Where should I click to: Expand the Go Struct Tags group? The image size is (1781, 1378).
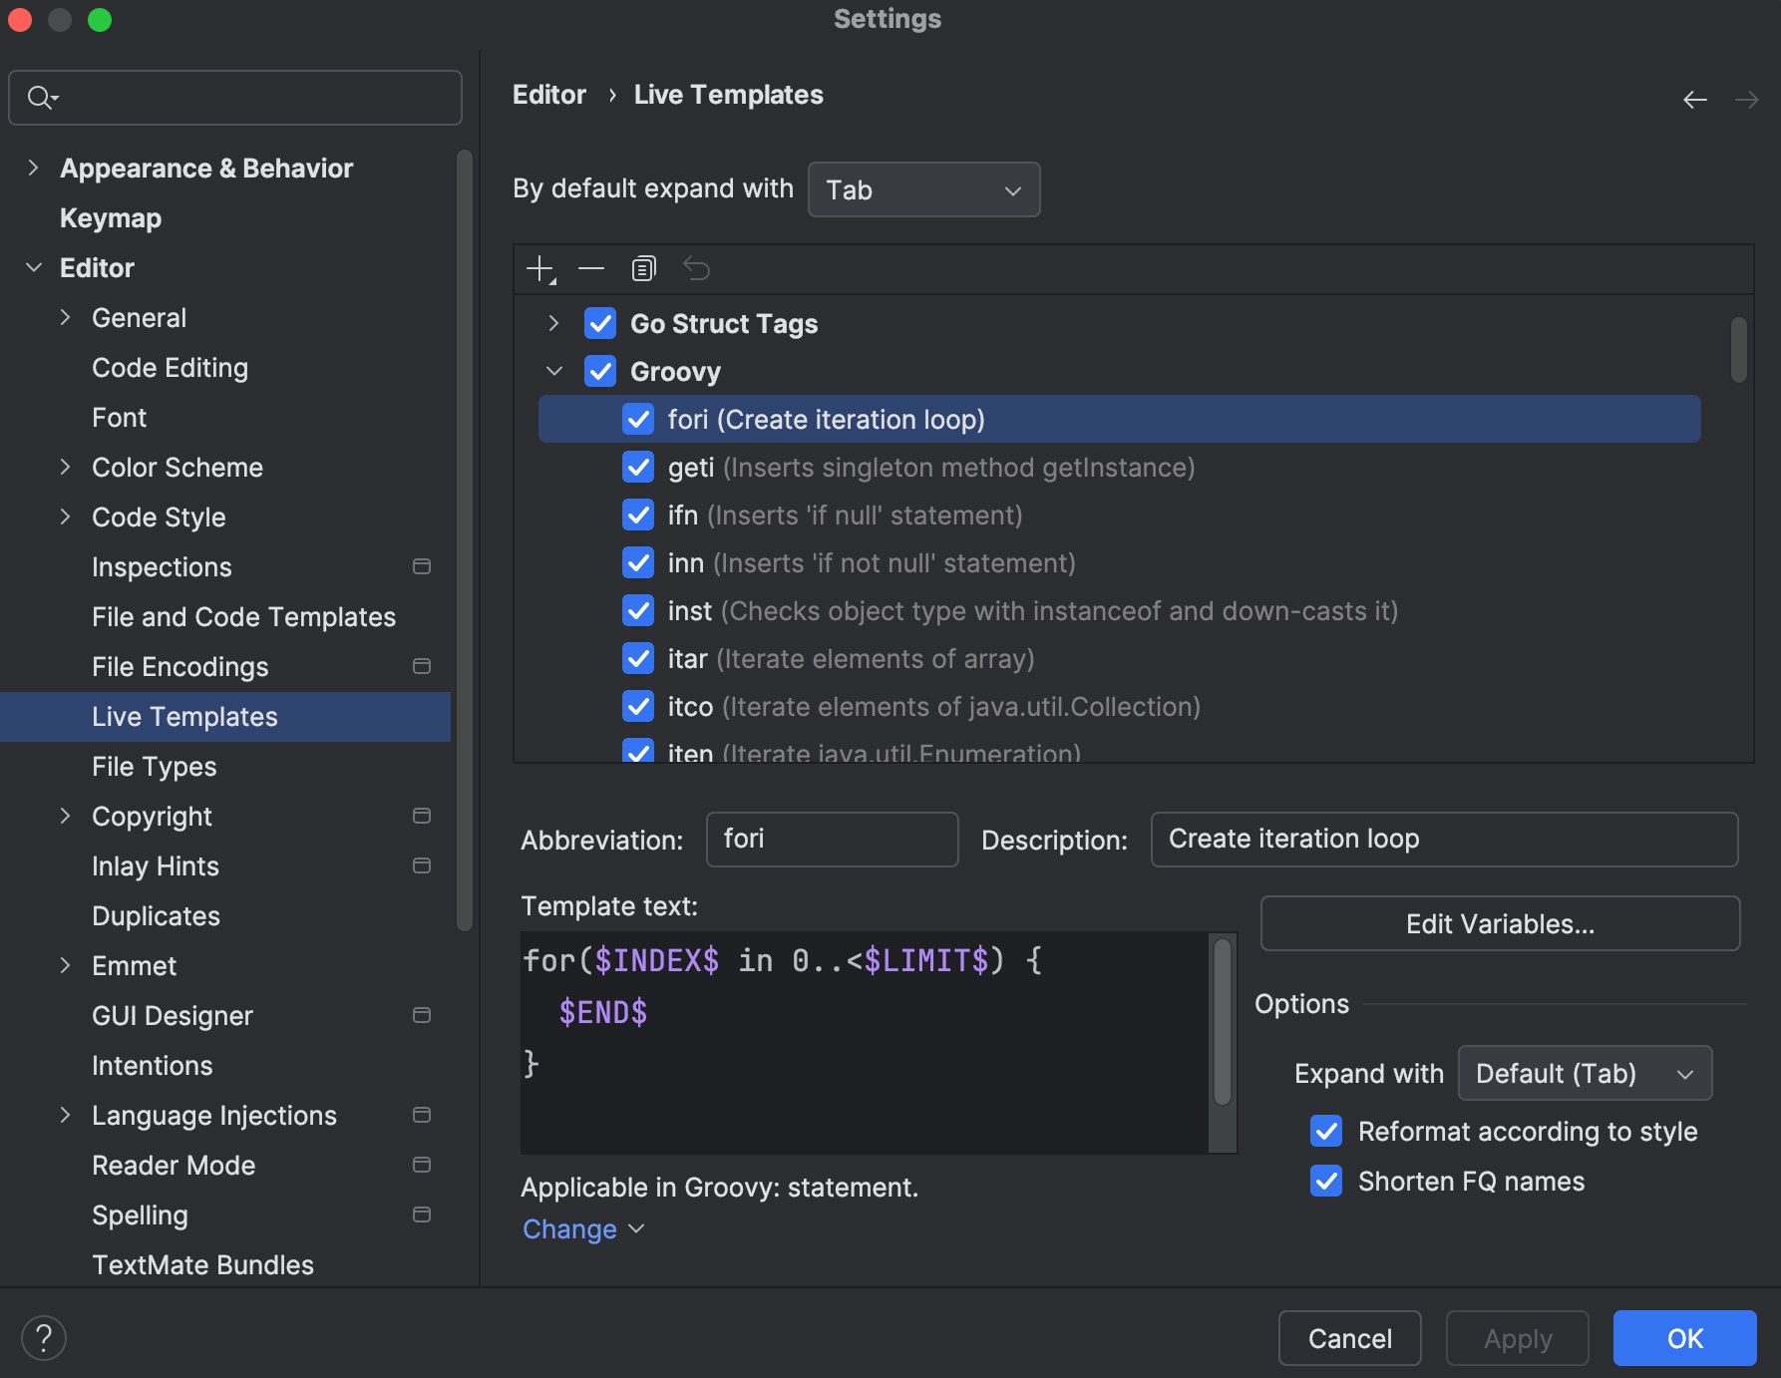coord(554,323)
